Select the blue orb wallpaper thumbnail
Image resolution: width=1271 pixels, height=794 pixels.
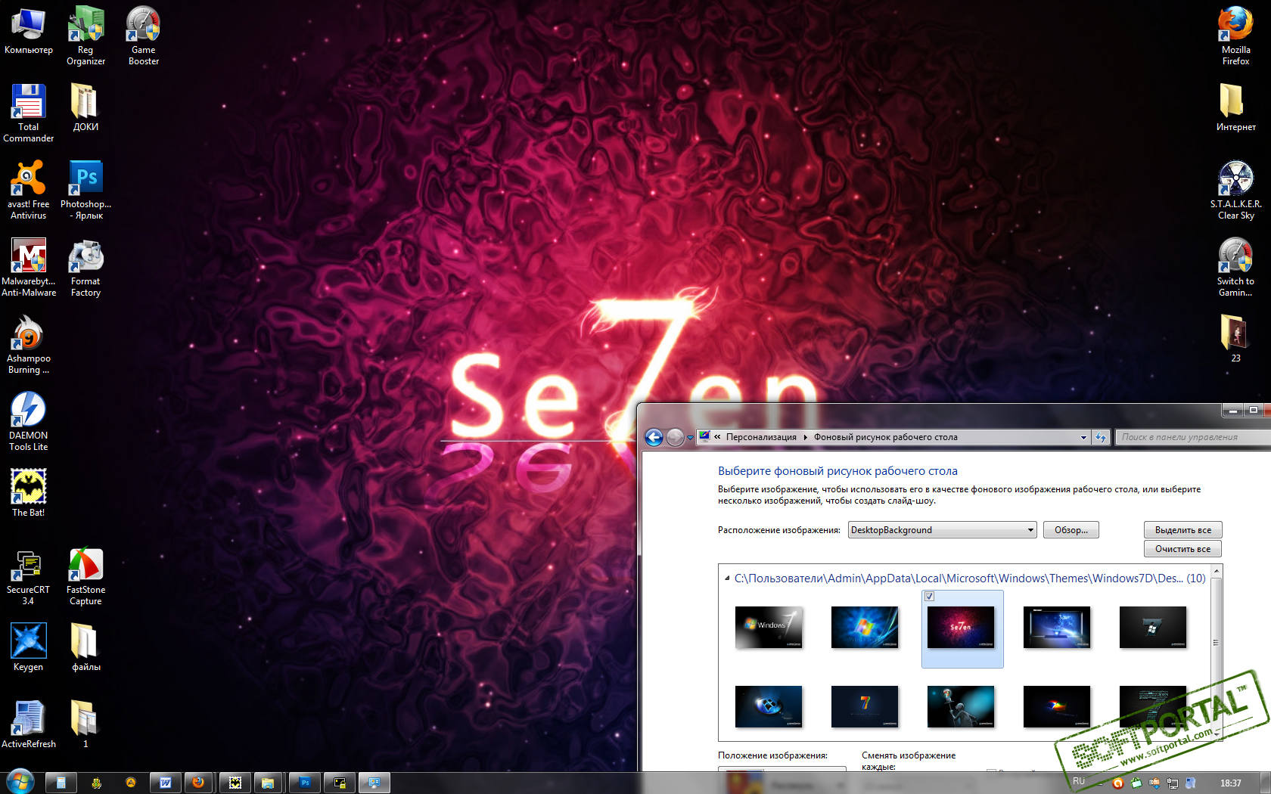coord(769,706)
